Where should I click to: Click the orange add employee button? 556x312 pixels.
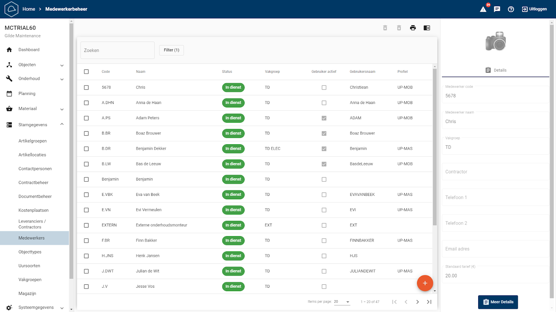[x=425, y=283]
